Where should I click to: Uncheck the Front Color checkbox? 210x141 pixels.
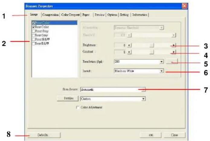(x=34, y=23)
